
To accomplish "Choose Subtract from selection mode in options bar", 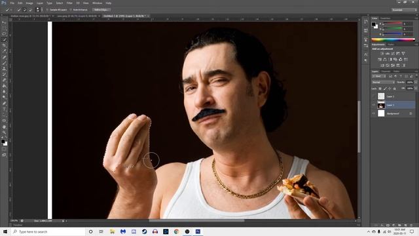I will 31,10.
